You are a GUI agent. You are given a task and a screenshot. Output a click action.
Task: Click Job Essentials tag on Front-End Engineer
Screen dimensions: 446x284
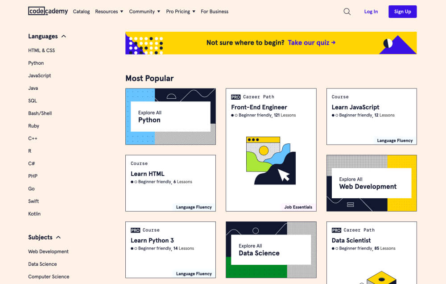pyautogui.click(x=298, y=207)
